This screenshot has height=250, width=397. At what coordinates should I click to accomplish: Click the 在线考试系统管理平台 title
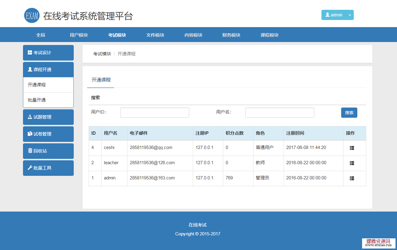point(88,16)
